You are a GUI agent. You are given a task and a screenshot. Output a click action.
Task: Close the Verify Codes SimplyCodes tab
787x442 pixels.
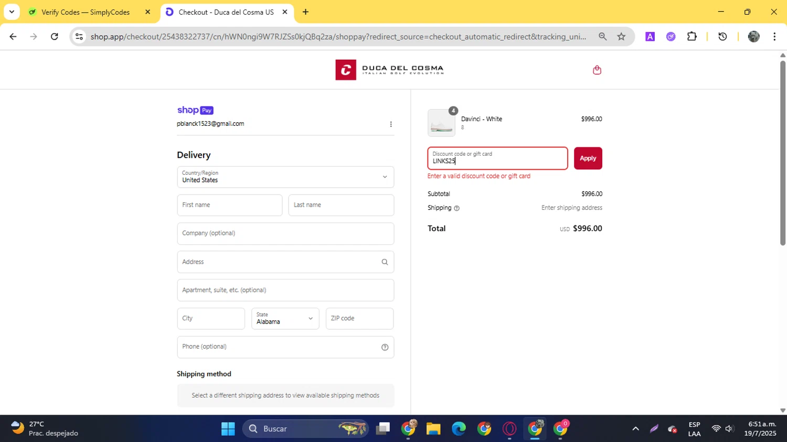[147, 12]
